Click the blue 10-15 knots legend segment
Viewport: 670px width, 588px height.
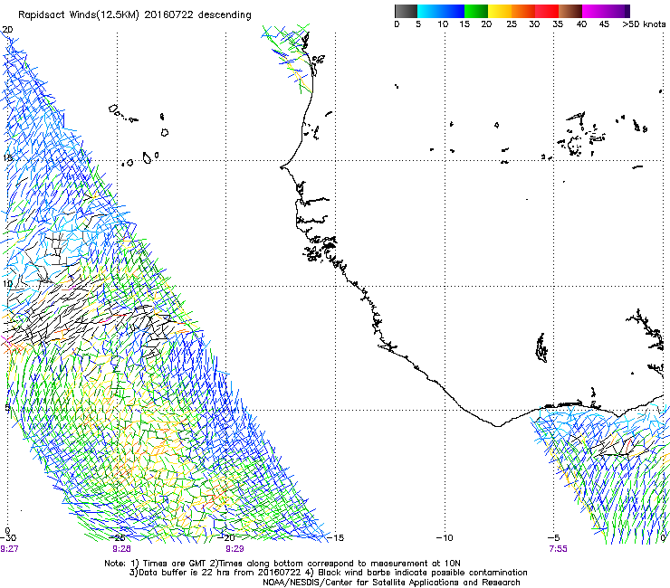(x=453, y=11)
